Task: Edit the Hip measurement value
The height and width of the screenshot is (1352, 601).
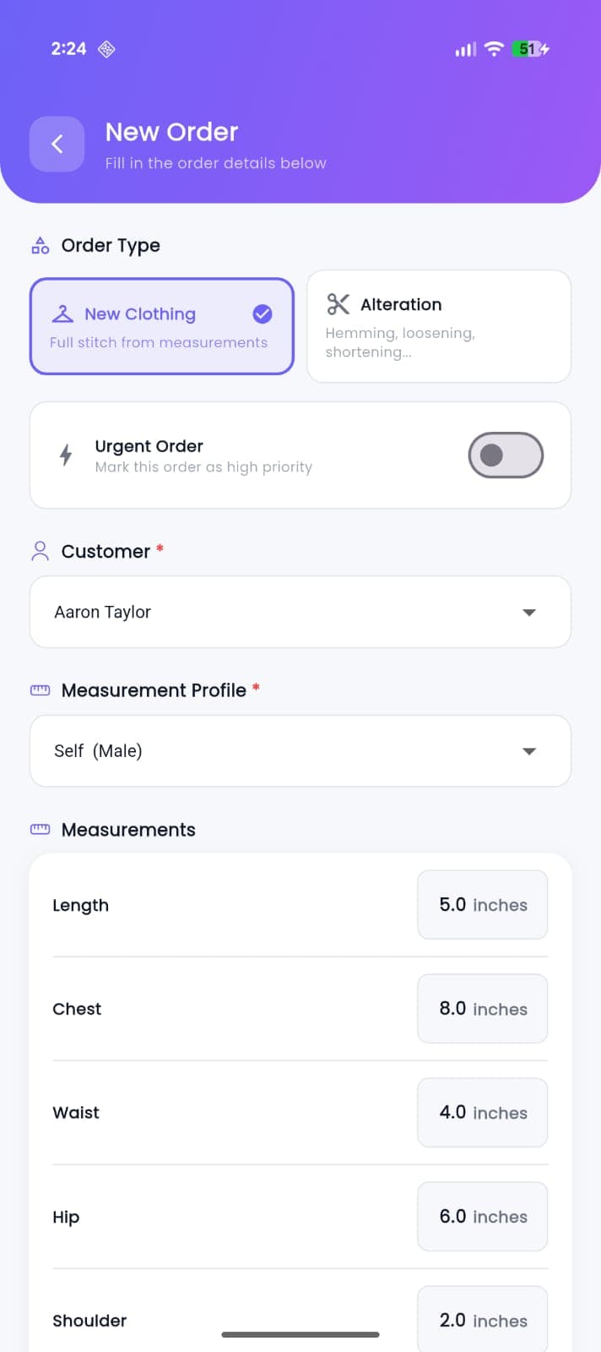Action: 482,1217
